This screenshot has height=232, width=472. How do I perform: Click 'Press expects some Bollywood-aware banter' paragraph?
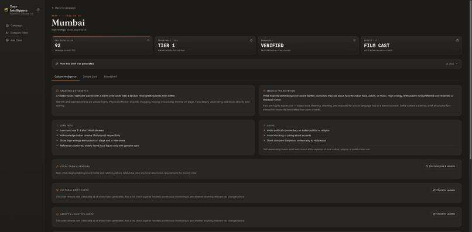pos(358,98)
